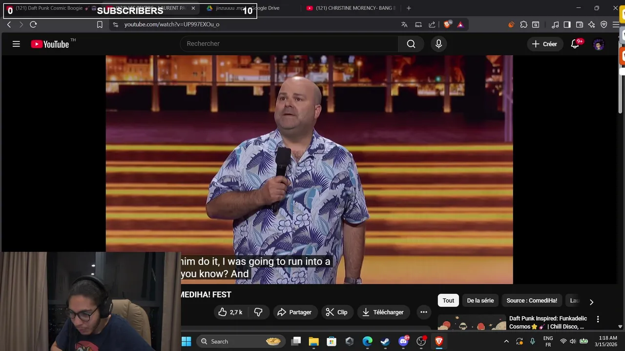The image size is (625, 351).
Task: Click the Créer button
Action: [x=544, y=44]
